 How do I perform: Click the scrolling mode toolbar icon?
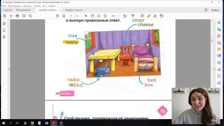click(x=133, y=16)
